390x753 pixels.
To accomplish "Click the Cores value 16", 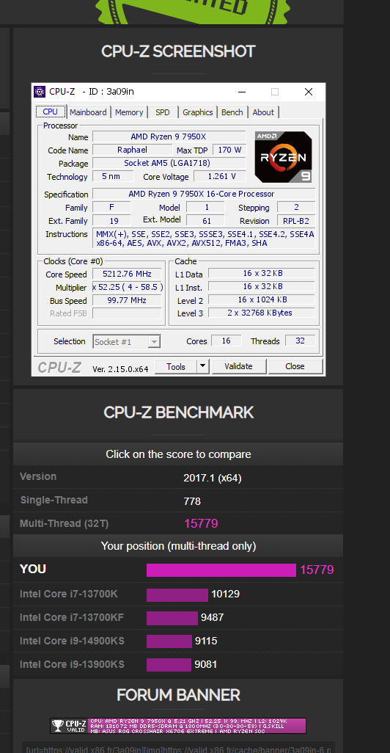I will 226,341.
